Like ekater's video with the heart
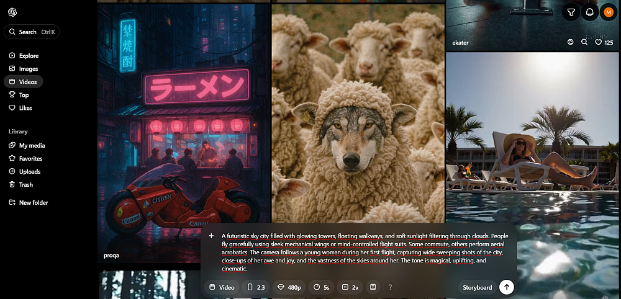621x299 pixels. coord(599,42)
